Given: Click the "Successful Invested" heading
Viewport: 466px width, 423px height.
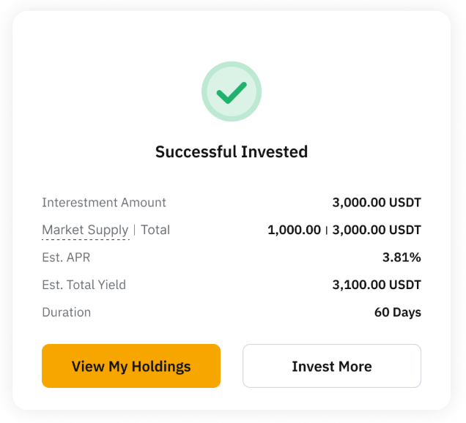Looking at the screenshot, I should [232, 152].
